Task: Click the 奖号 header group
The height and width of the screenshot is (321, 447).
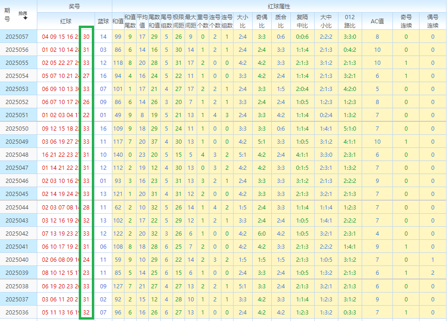Action: tap(75, 6)
